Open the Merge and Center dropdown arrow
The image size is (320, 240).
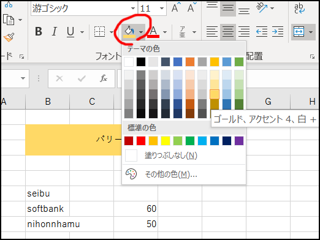311,32
